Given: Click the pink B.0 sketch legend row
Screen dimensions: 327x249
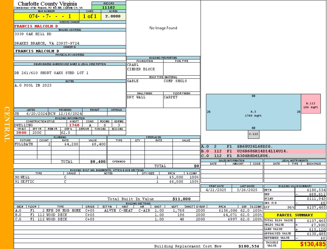Looking at the screenshot, I should [263, 151].
